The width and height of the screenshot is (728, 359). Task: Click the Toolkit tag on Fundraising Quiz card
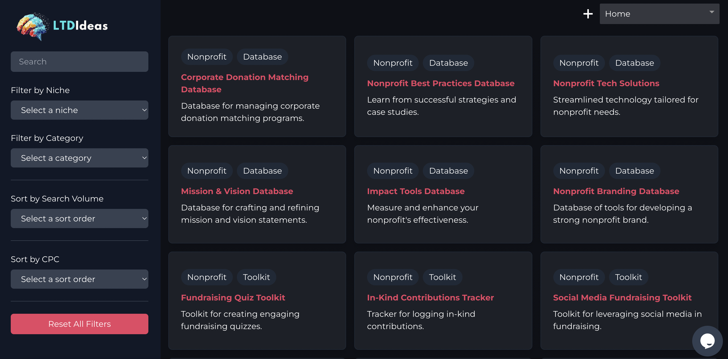(256, 277)
